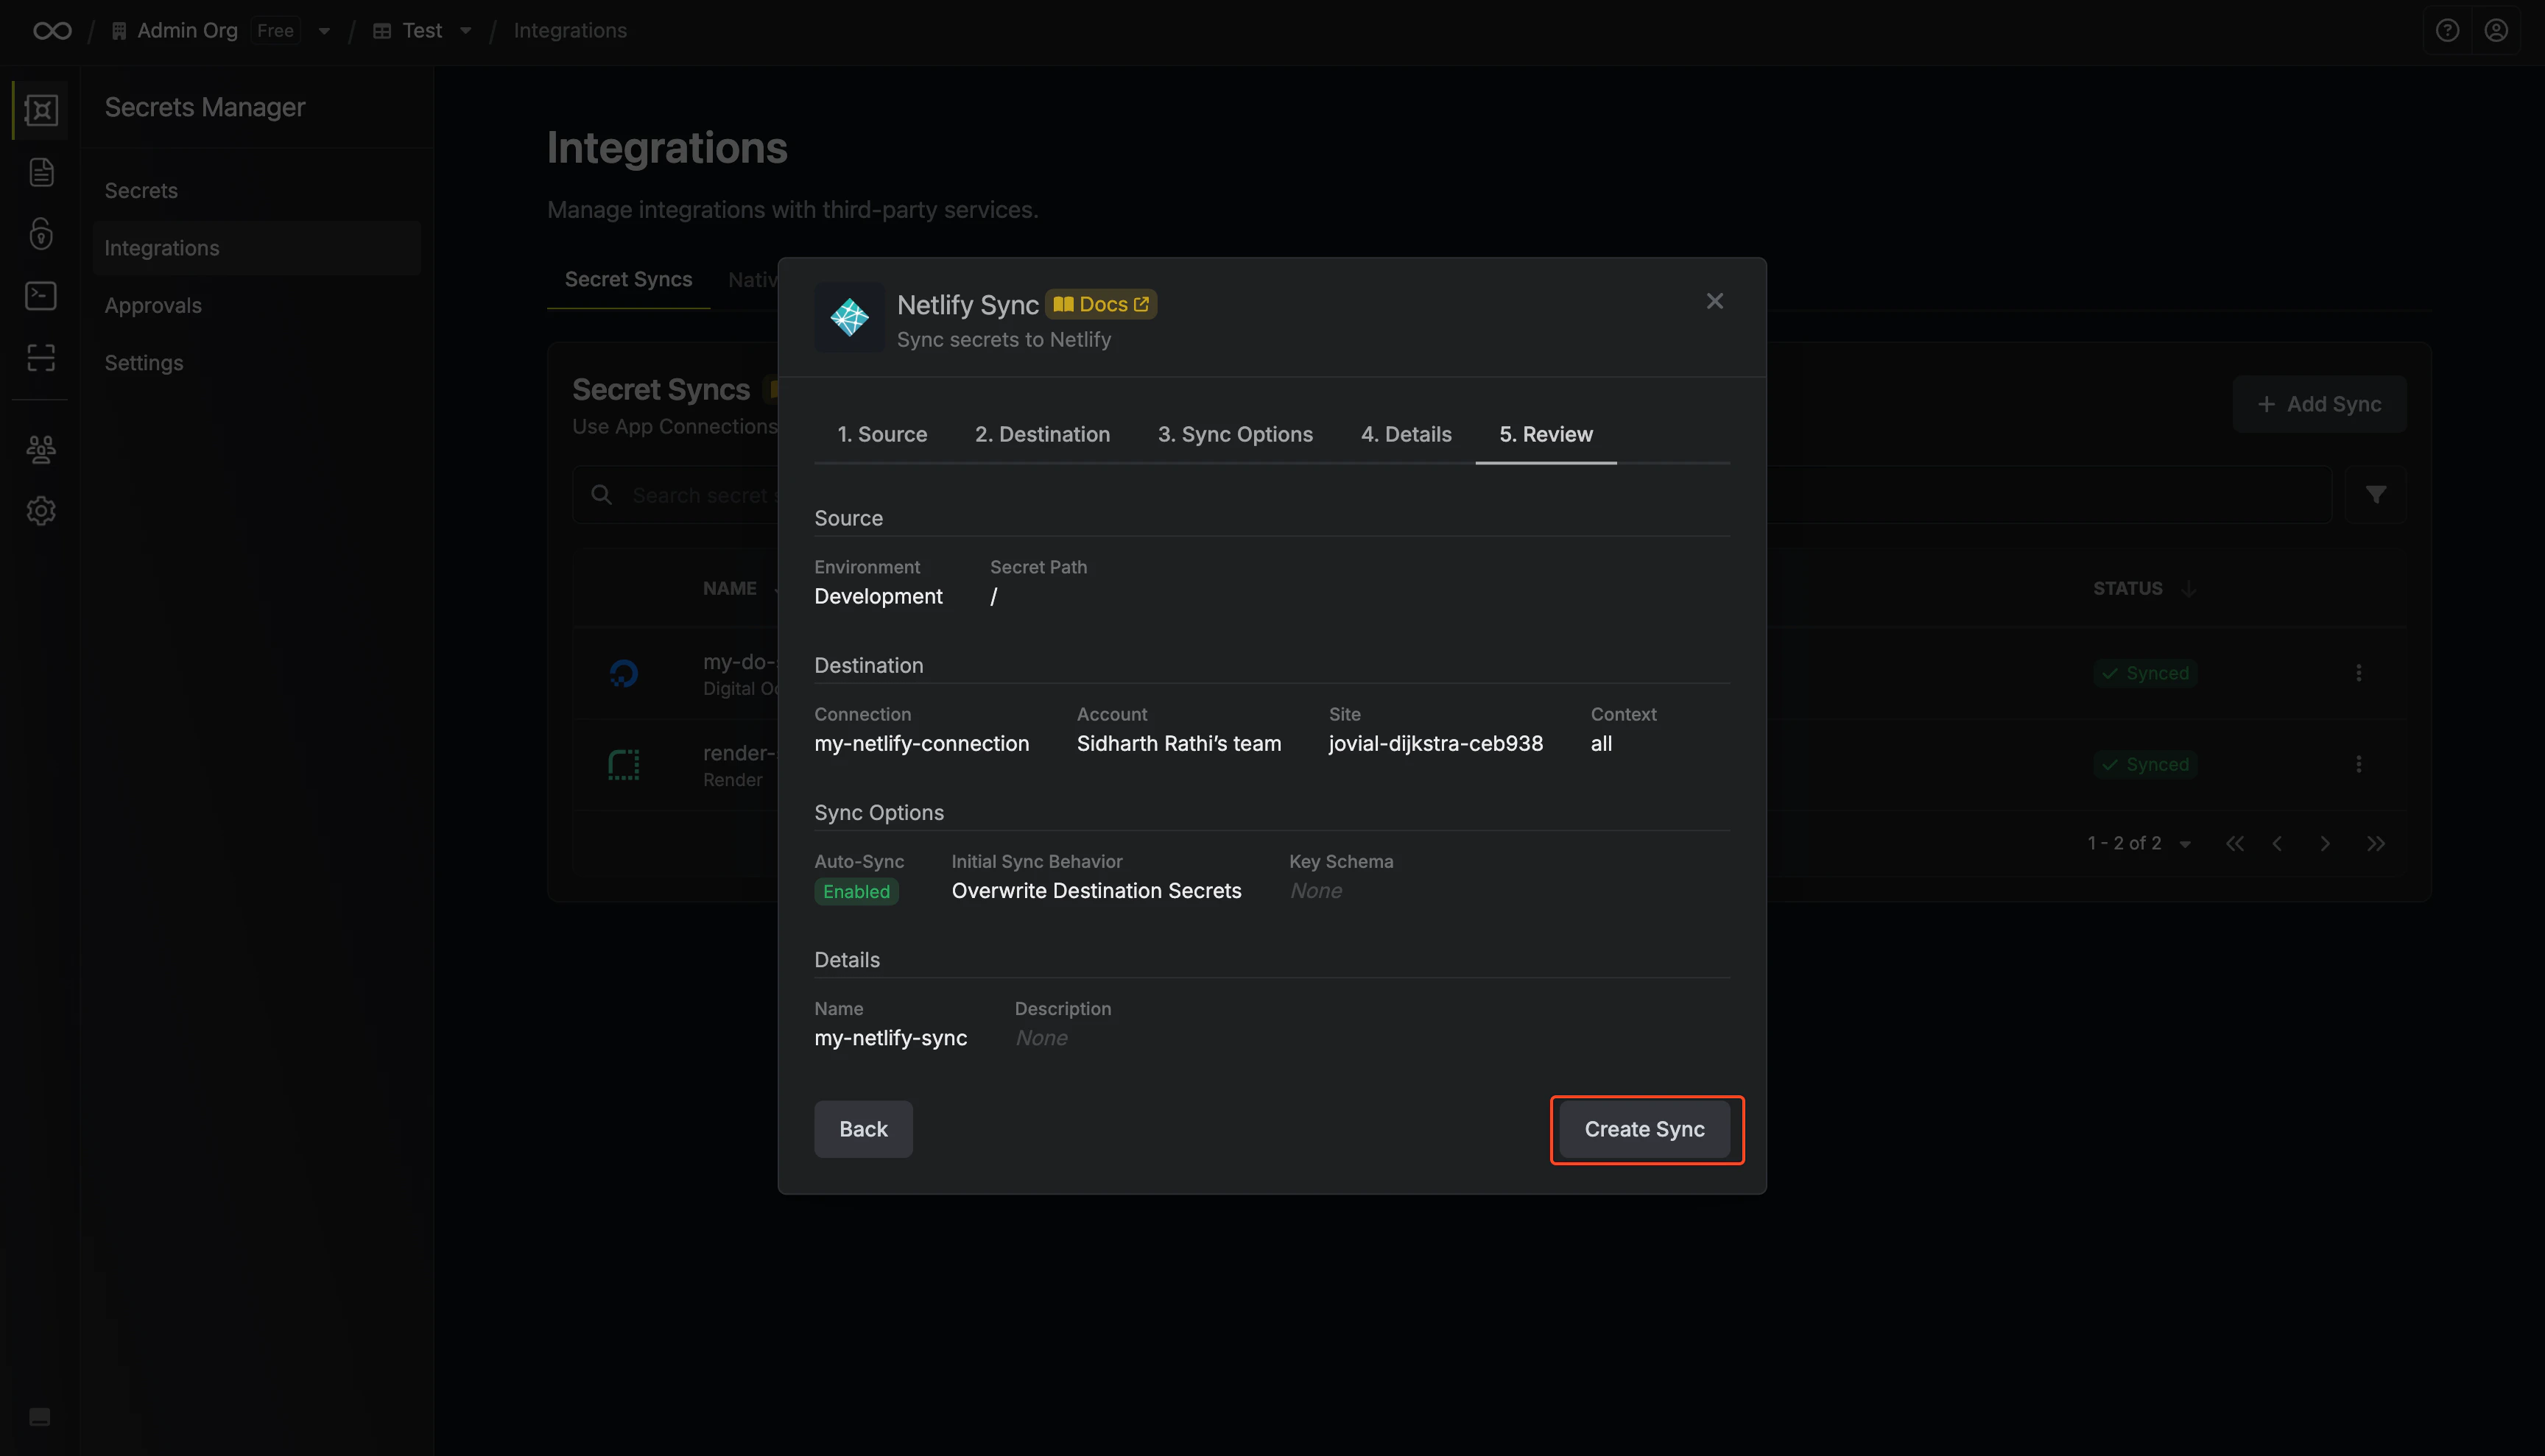Click the Infisical infinity logo
The image size is (2545, 1456).
click(52, 31)
